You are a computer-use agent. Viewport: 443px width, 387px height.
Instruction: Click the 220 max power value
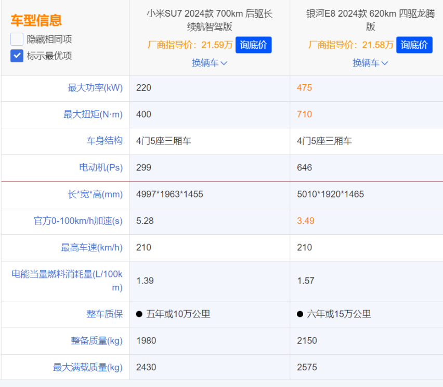click(x=144, y=88)
